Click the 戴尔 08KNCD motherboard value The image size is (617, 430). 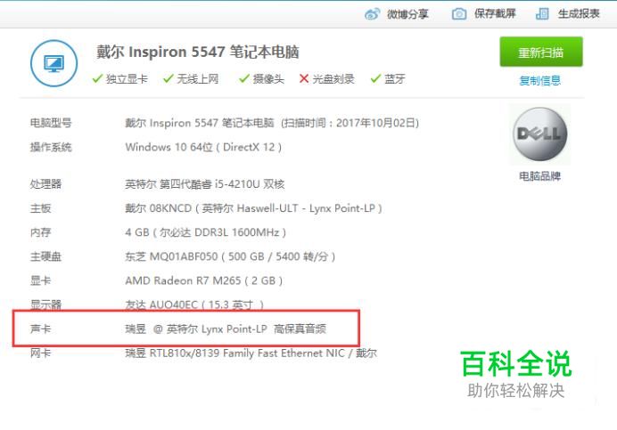coord(254,208)
